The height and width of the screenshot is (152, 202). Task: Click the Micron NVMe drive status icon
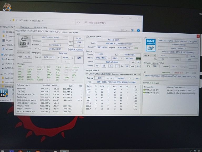144,90
